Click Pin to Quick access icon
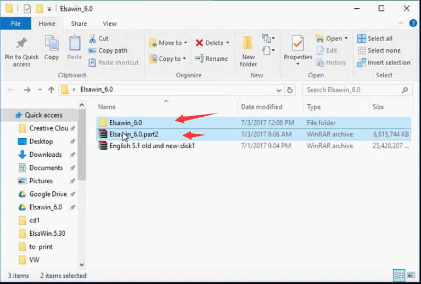 click(21, 43)
